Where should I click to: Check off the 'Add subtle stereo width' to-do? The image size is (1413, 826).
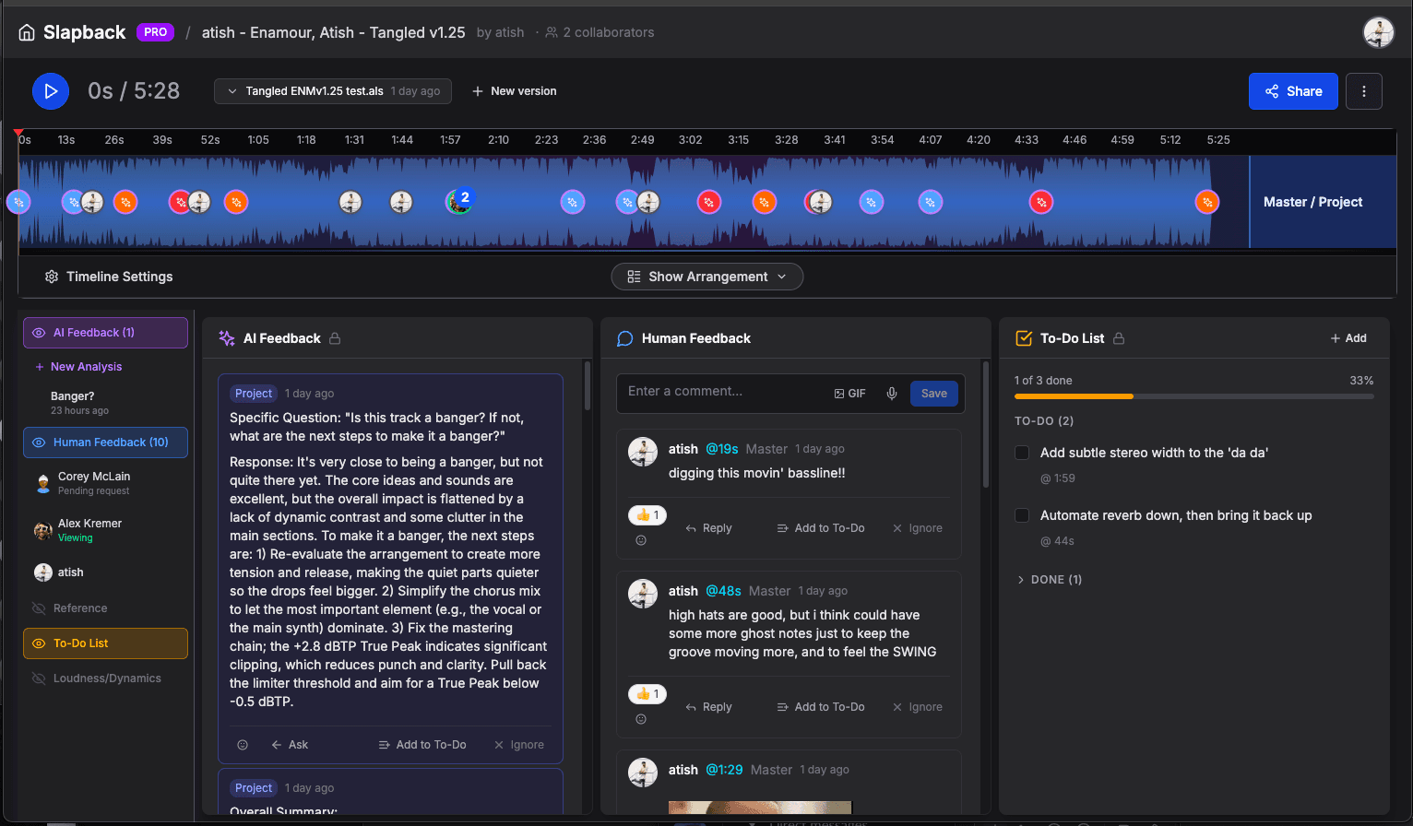1021,453
